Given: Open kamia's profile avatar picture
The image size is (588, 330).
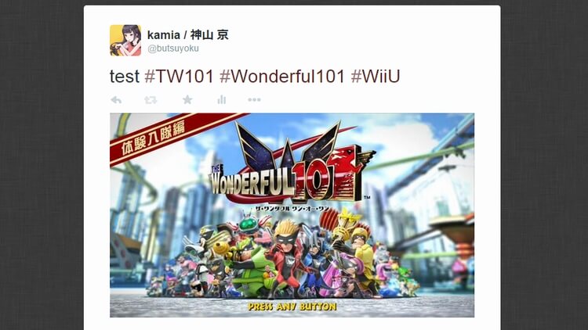Looking at the screenshot, I should (125, 41).
